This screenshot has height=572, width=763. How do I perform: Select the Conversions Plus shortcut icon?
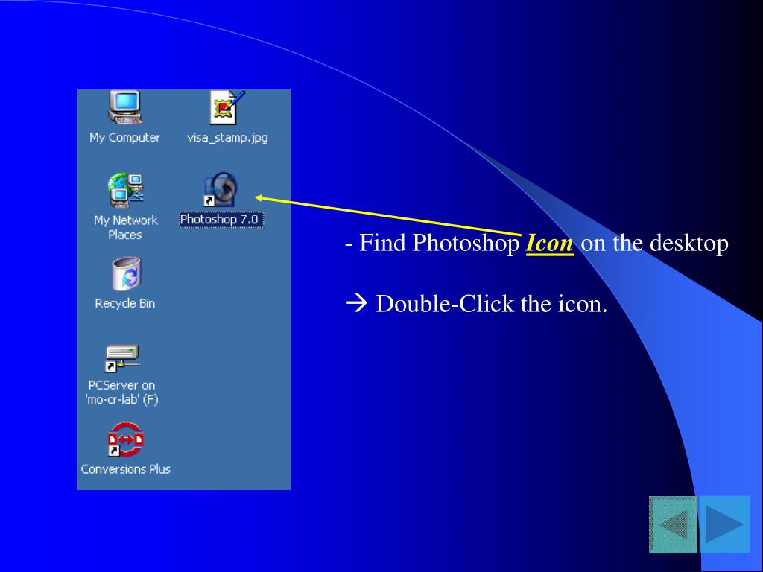(x=125, y=439)
